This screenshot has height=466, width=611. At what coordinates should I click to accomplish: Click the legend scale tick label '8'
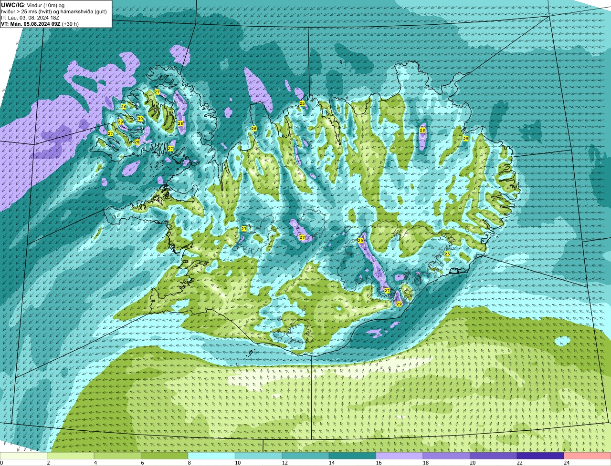coord(189,463)
